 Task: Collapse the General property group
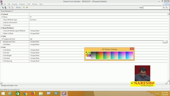tap(1, 14)
